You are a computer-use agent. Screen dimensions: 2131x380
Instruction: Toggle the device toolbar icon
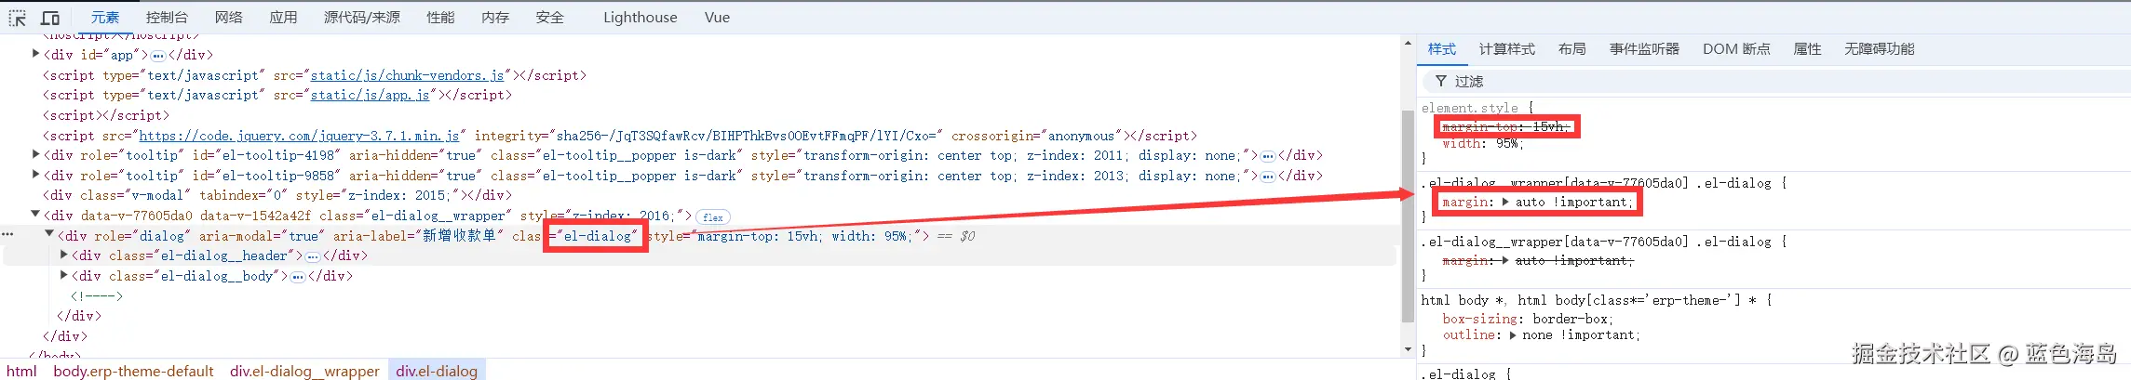50,18
